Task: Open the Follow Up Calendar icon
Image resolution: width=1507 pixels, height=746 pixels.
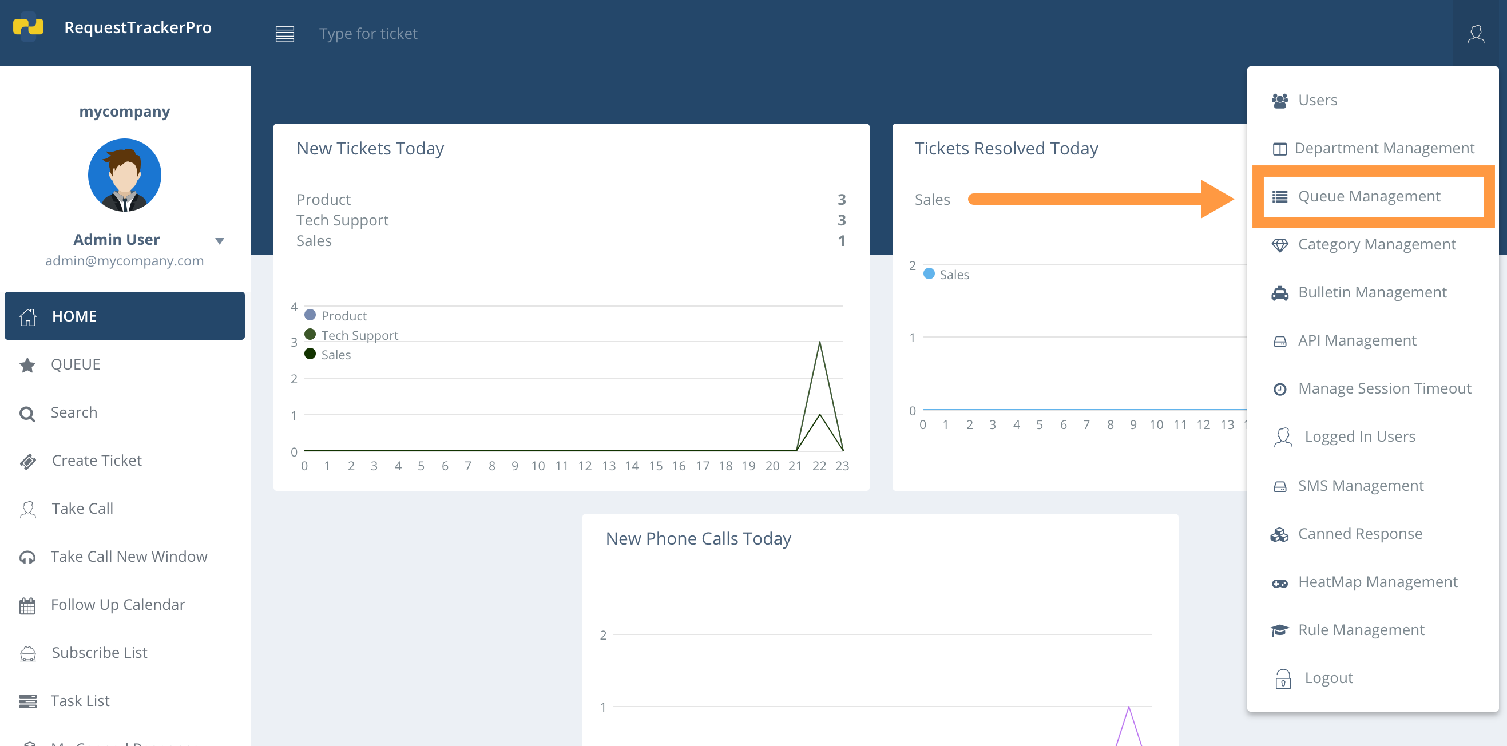Action: coord(27,605)
